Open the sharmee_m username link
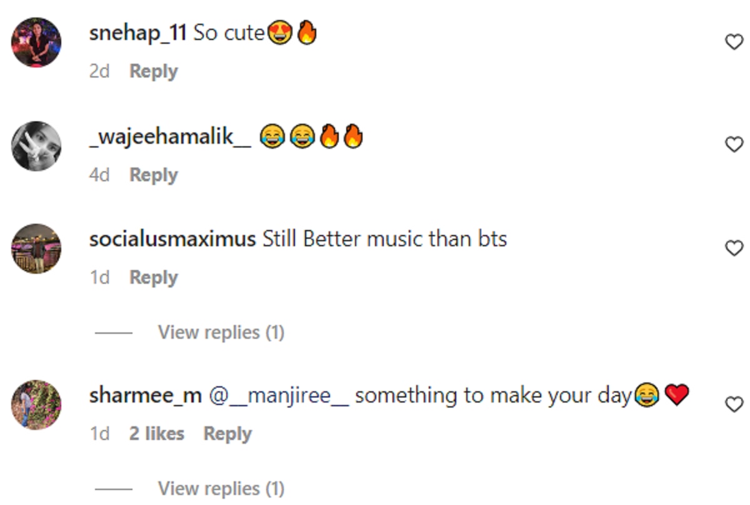The height and width of the screenshot is (505, 750). [145, 396]
